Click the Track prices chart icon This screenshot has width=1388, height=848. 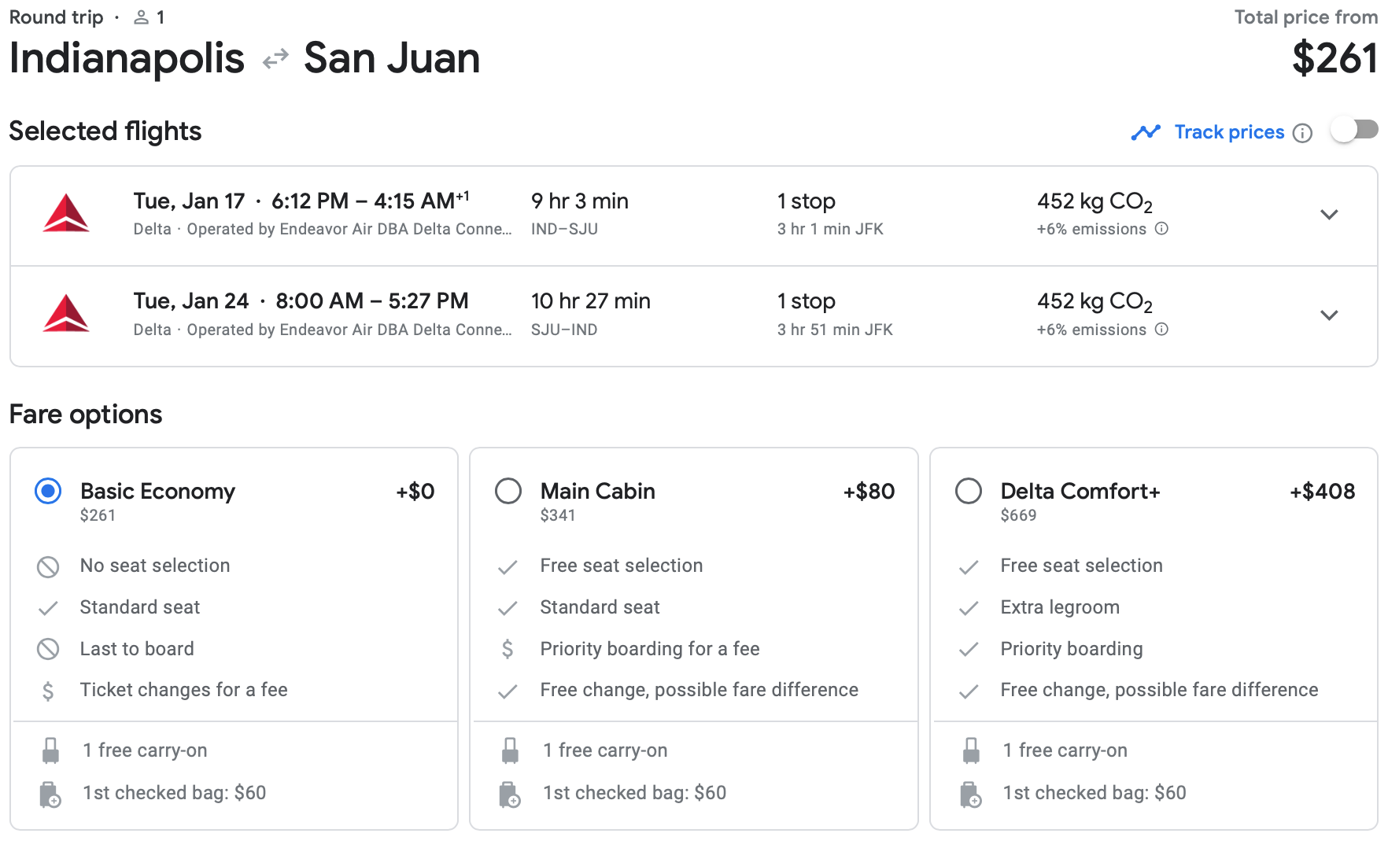pos(1146,132)
